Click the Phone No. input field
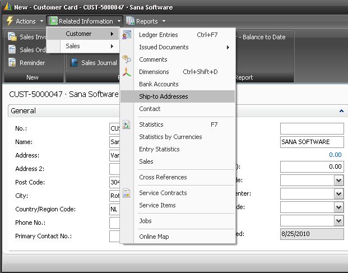Viewport: 348px width, 273px height. [x=114, y=223]
